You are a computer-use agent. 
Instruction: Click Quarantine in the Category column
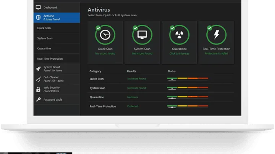click(x=97, y=97)
